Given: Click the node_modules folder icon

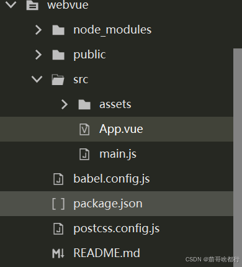Looking at the screenshot, I should point(58,30).
